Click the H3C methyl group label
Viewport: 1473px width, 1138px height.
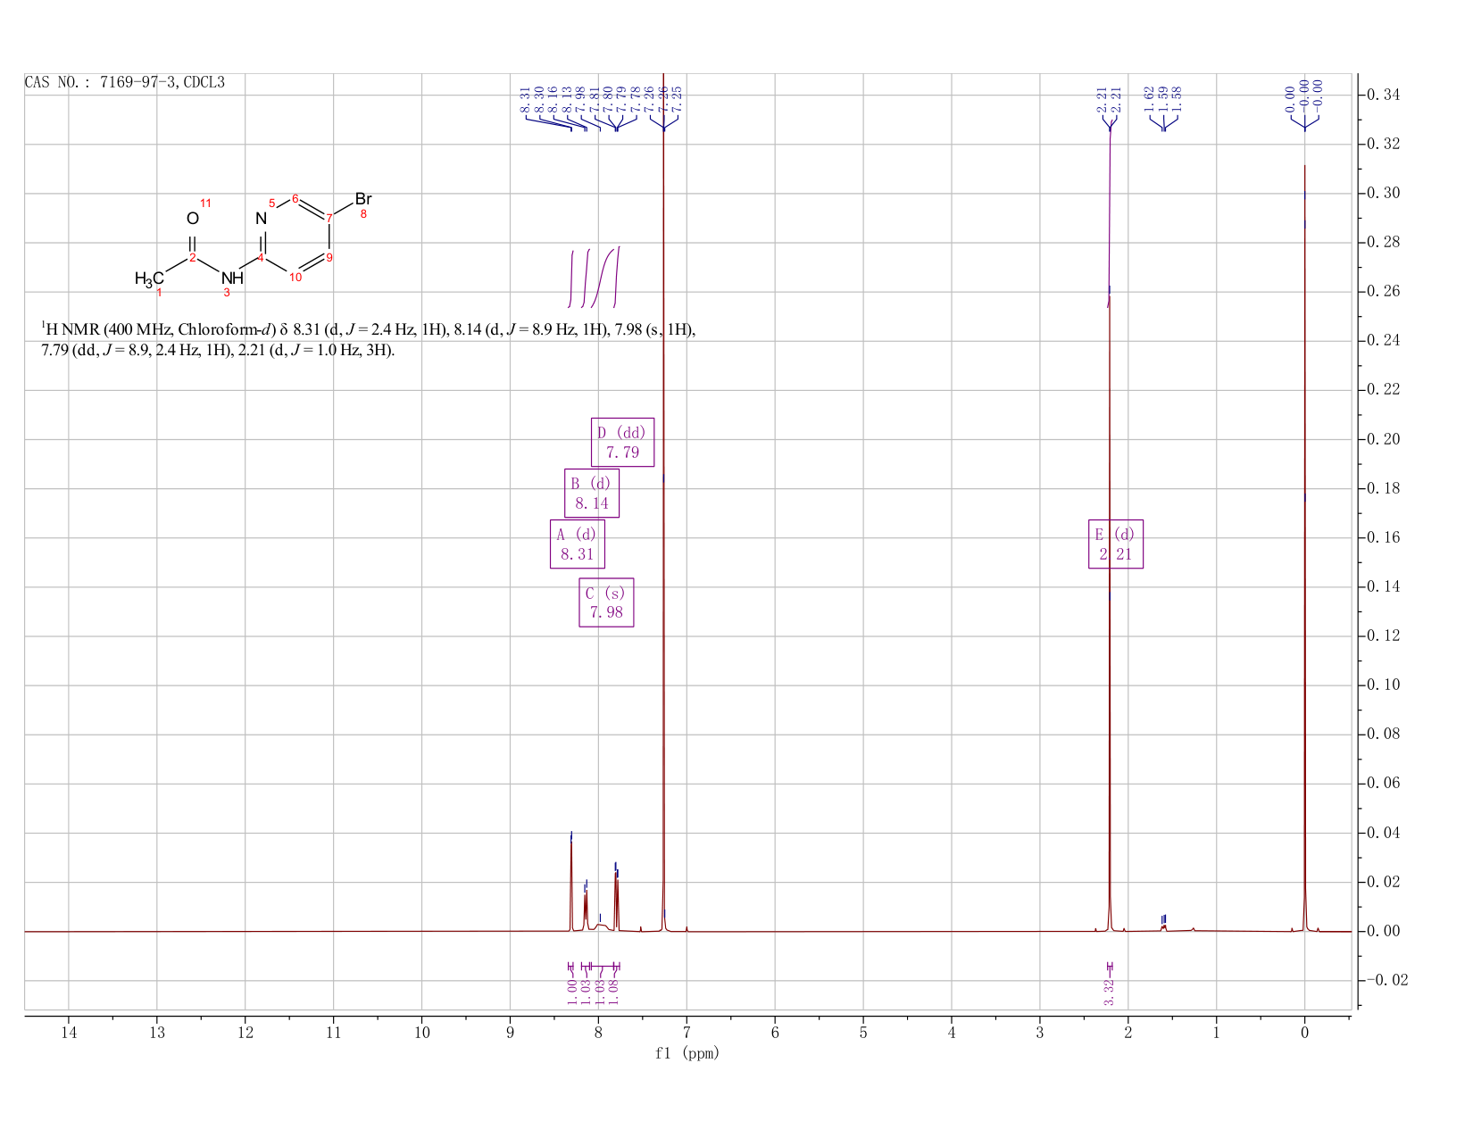[x=149, y=278]
